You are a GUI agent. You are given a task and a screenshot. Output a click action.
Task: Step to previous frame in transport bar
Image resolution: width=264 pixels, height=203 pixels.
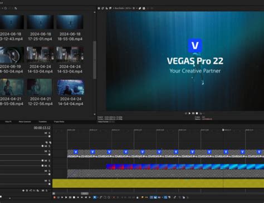coord(86,197)
